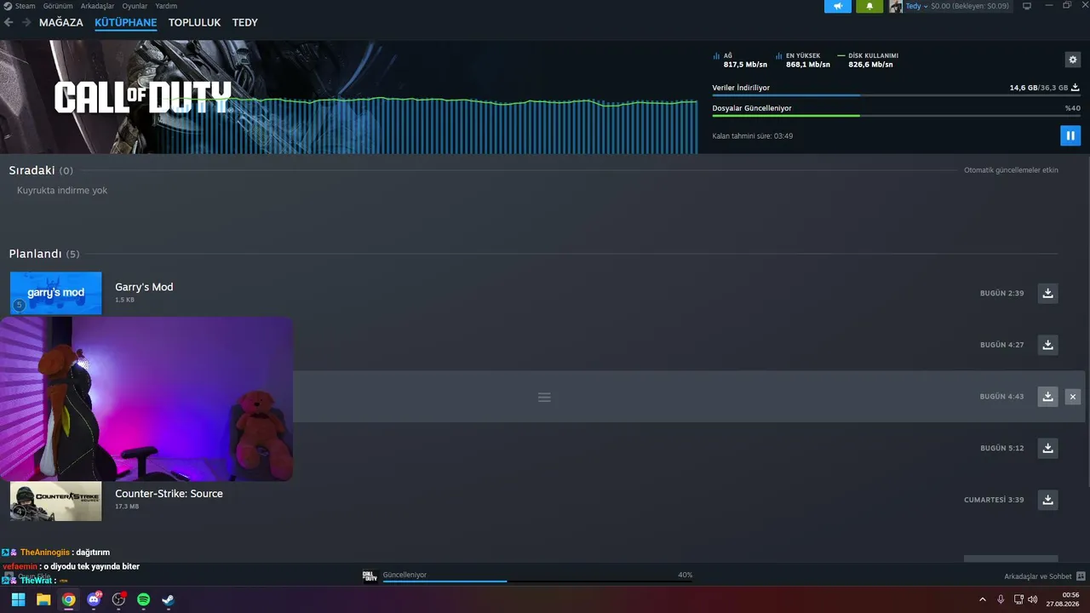Open the Windows Start menu
This screenshot has height=613, width=1090.
pyautogui.click(x=18, y=599)
